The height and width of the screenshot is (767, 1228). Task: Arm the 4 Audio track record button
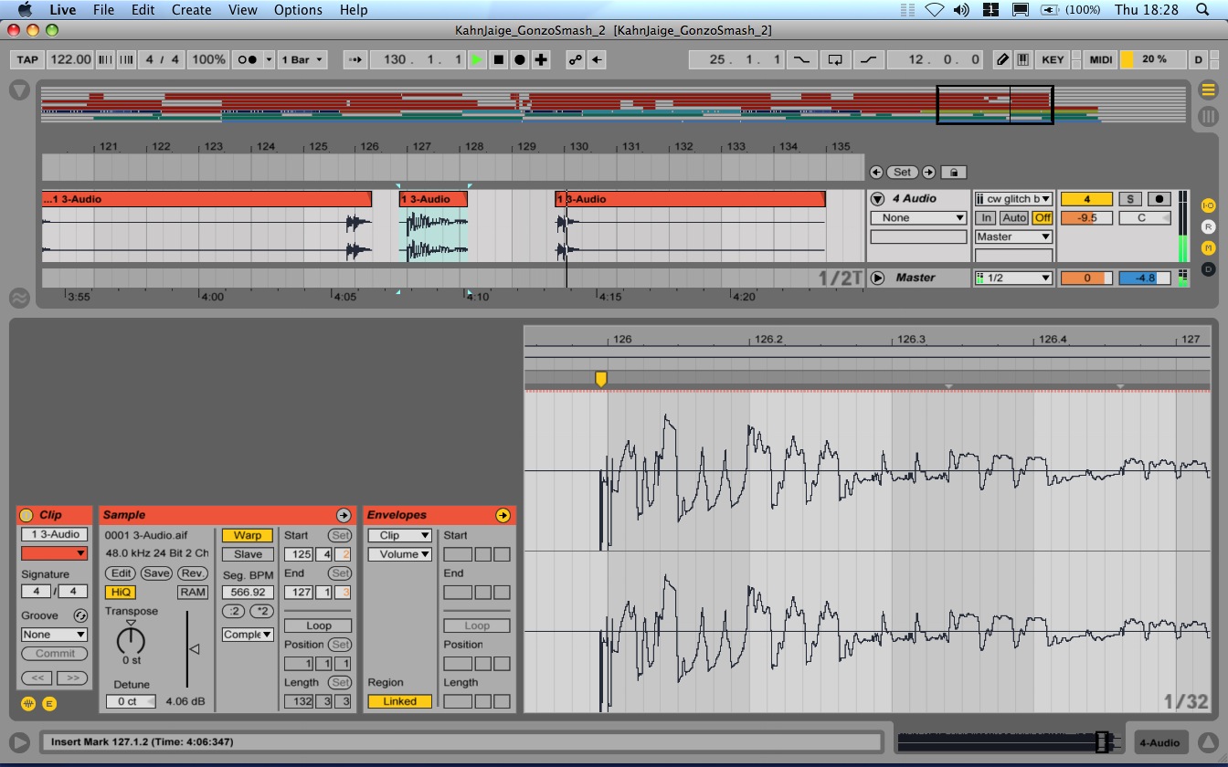click(1159, 199)
